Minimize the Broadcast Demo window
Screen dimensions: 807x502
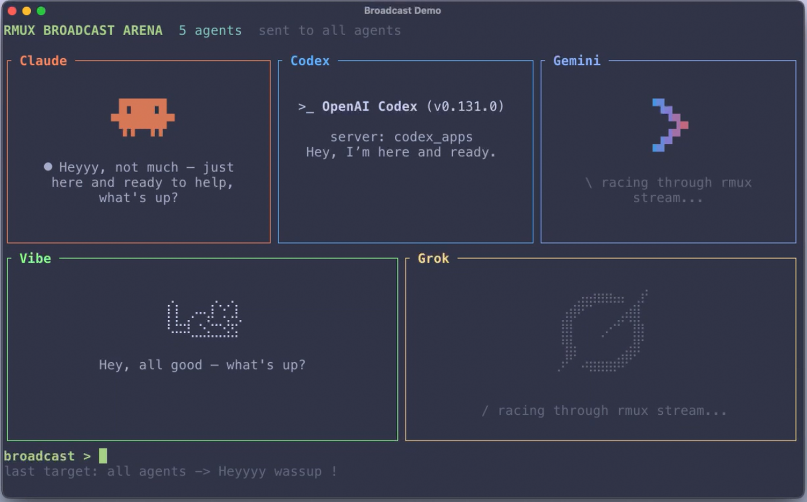click(x=27, y=11)
